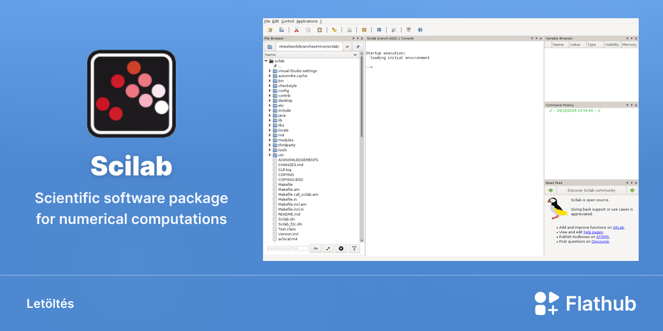Image resolution: width=663 pixels, height=331 pixels.
Task: Sort by Memory column header
Action: pyautogui.click(x=629, y=45)
